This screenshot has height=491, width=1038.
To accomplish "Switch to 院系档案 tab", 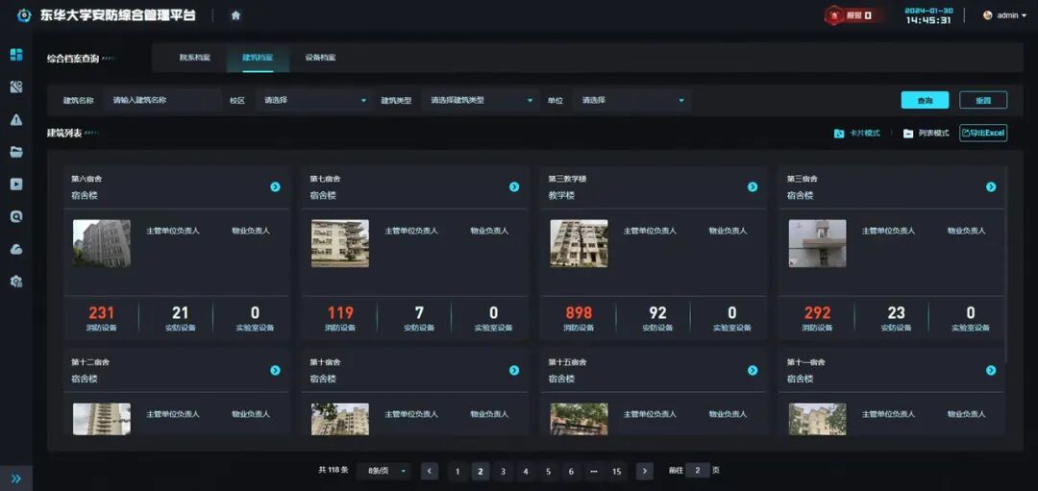I will (194, 58).
